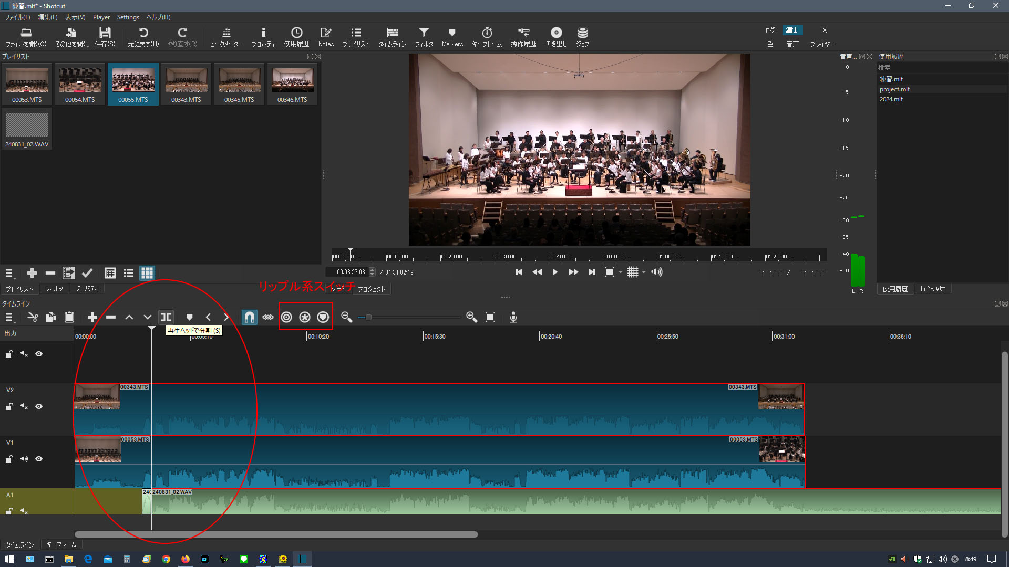Go to next marker in timeline
The image size is (1009, 567).
tap(226, 317)
